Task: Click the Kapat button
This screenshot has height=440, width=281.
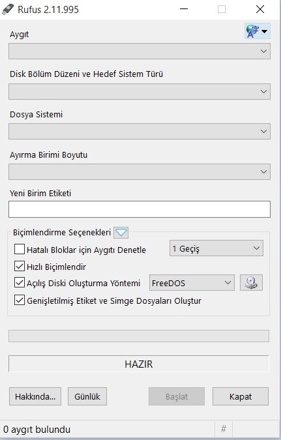Action: coord(241,396)
